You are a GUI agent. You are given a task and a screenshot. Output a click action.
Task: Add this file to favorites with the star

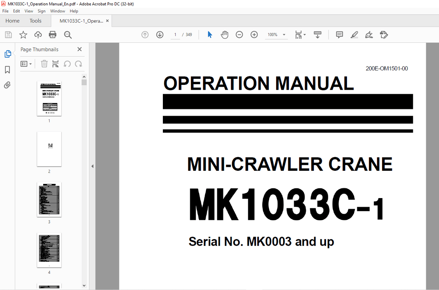coord(23,34)
